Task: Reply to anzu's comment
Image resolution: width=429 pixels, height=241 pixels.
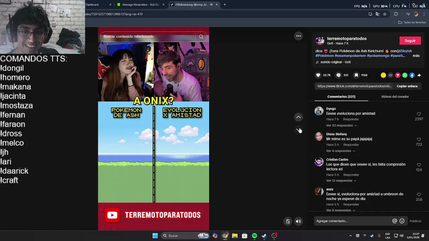Action: (351, 205)
